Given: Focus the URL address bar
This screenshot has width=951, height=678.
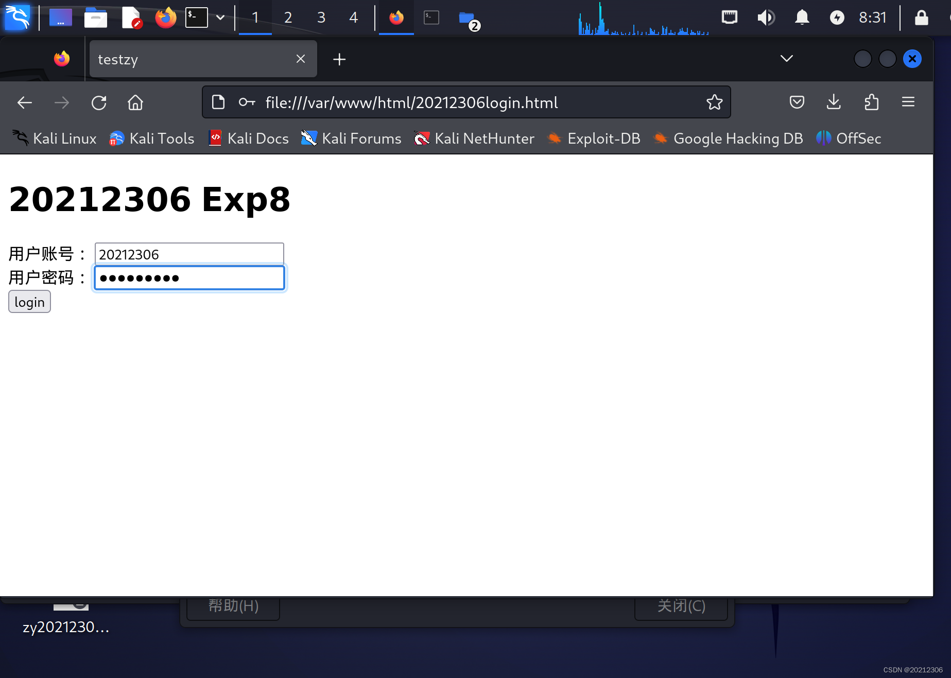Looking at the screenshot, I should coord(466,102).
